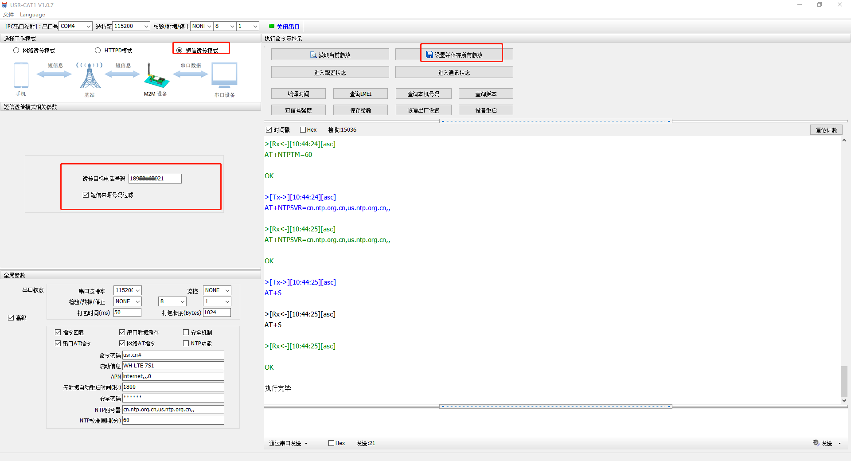
Task: Select 网络透传模式 radio button
Action: point(16,51)
